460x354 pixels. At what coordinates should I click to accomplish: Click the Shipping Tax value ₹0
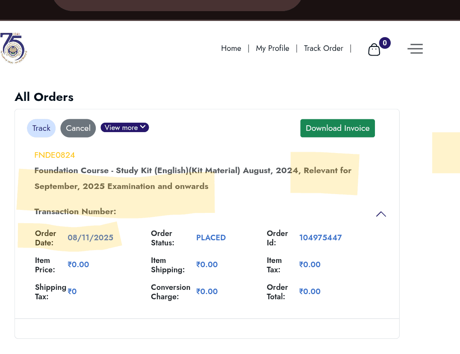[72, 291]
